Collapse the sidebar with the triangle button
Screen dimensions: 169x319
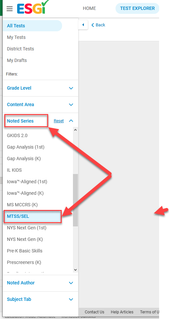(83, 25)
